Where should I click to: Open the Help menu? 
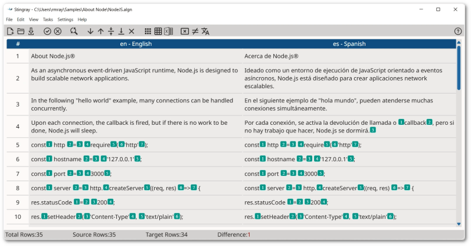[x=82, y=19]
